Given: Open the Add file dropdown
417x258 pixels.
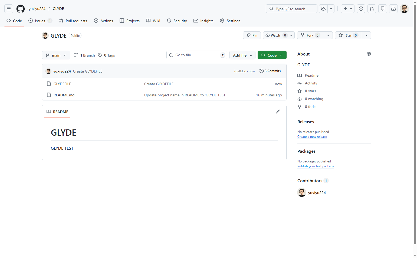Looking at the screenshot, I should [x=242, y=55].
